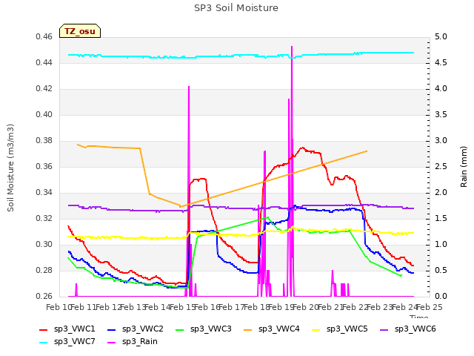Click the 0.46 left axis tick label

point(44,37)
